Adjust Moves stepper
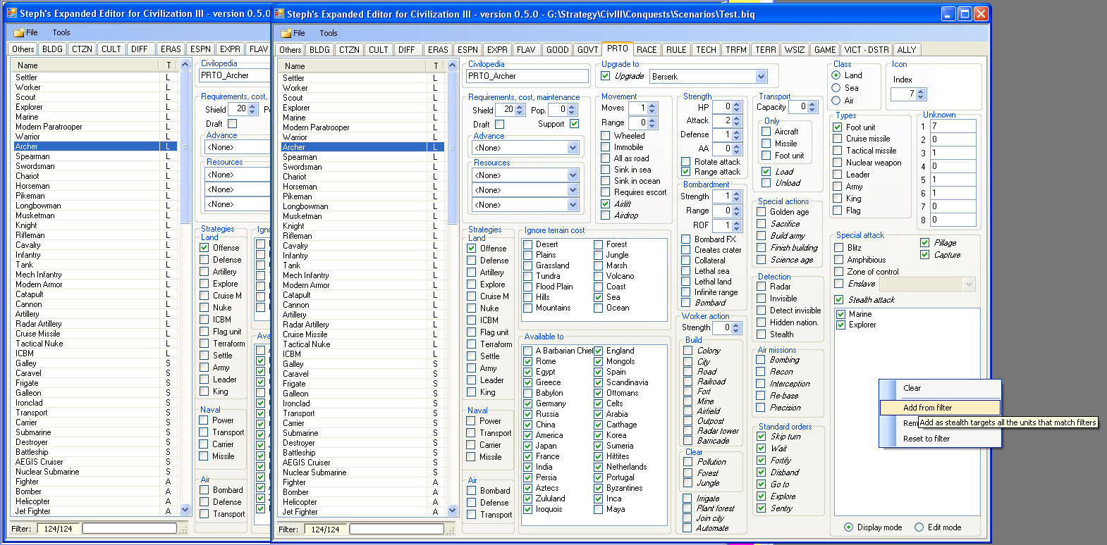This screenshot has height=545, width=1107. tap(652, 108)
